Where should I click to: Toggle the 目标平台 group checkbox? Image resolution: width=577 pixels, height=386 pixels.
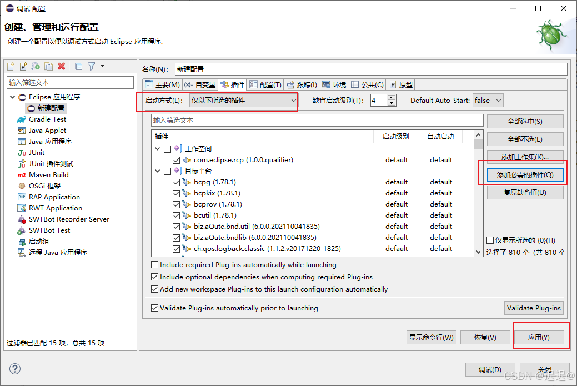tap(167, 171)
